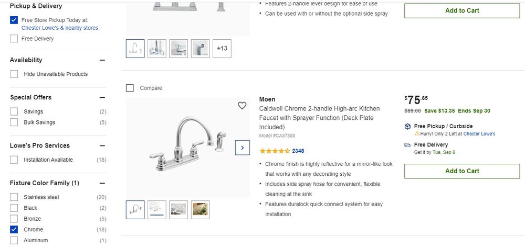Check the Free Delivery filter
525x248 pixels.
tap(14, 39)
